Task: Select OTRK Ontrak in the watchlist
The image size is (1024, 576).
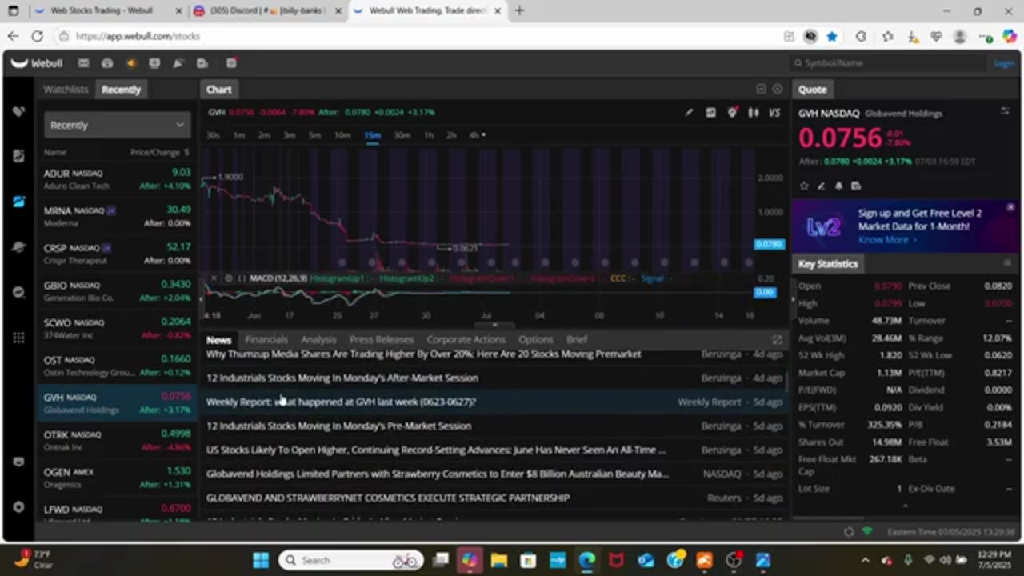Action: click(x=117, y=440)
